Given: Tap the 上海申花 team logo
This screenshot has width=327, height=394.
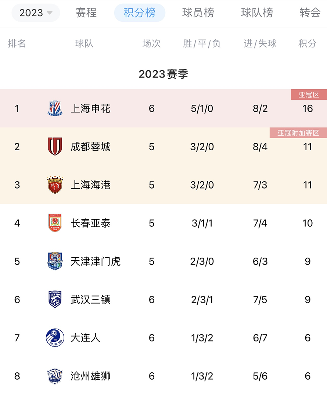Looking at the screenshot, I should (55, 108).
